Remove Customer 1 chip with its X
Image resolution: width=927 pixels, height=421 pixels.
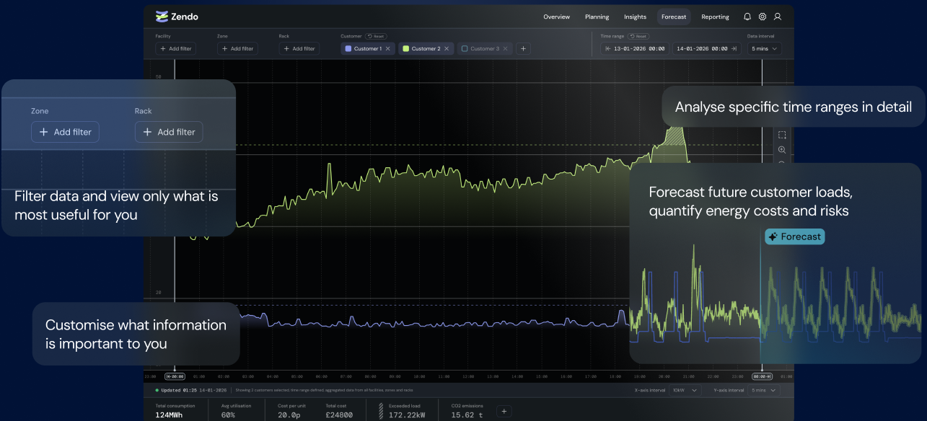click(388, 49)
